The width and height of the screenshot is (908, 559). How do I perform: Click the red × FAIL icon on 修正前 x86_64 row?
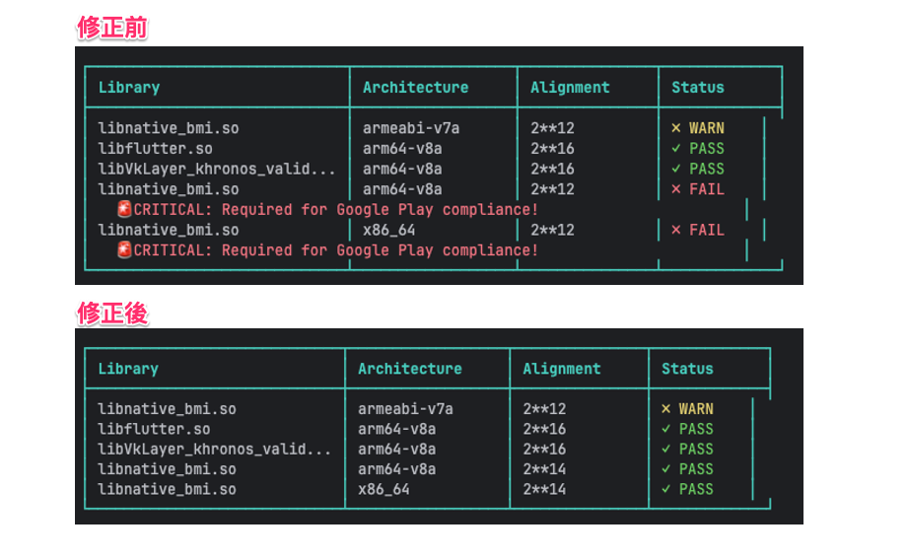coord(675,230)
